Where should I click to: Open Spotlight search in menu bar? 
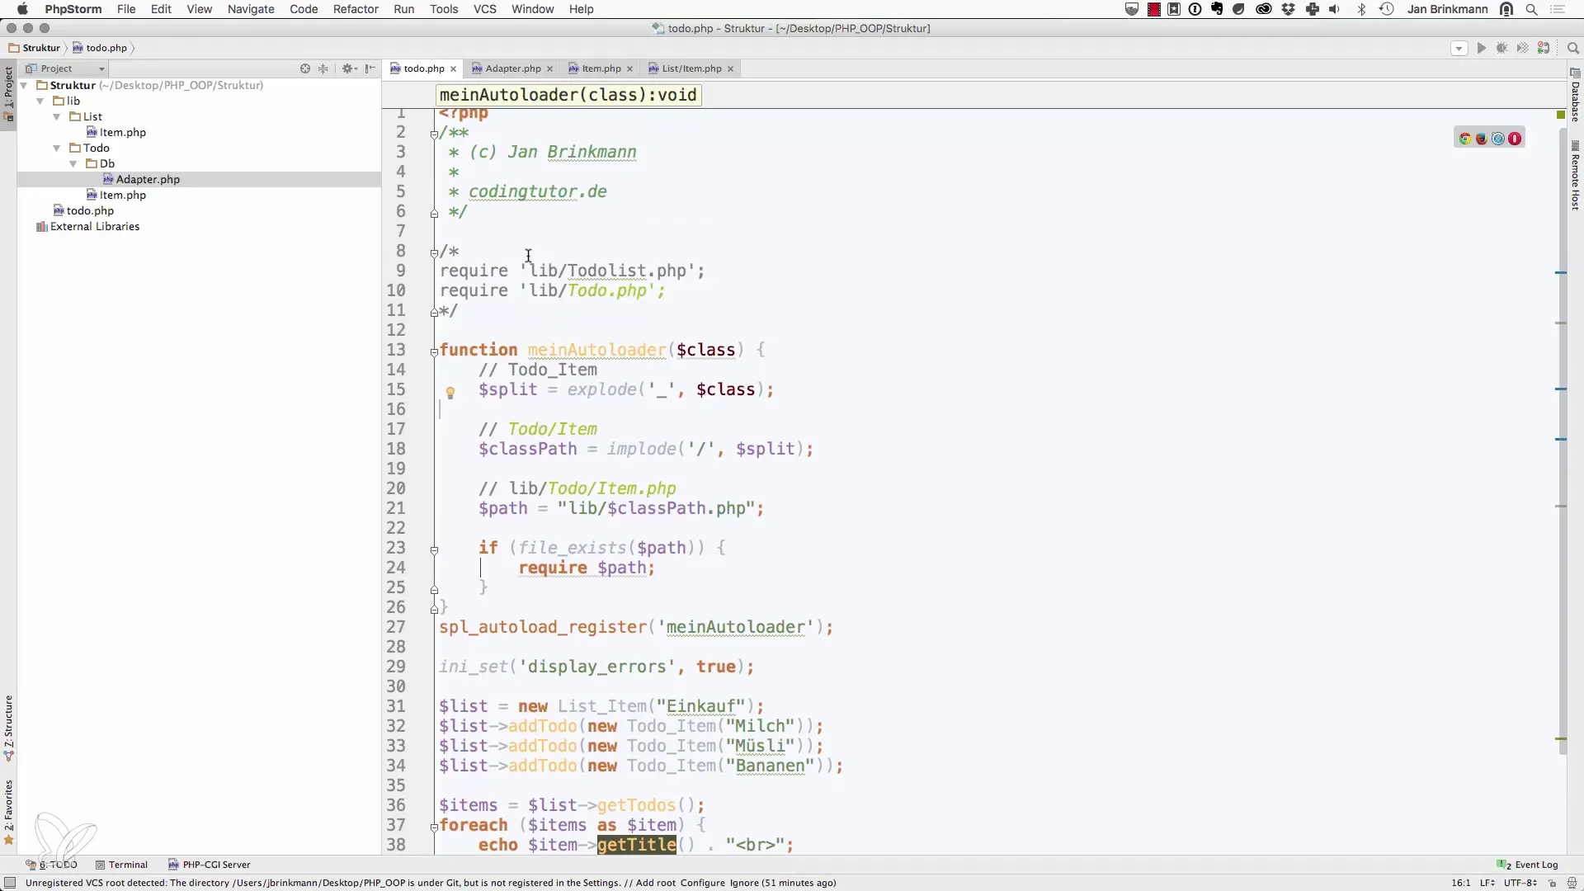click(x=1532, y=9)
